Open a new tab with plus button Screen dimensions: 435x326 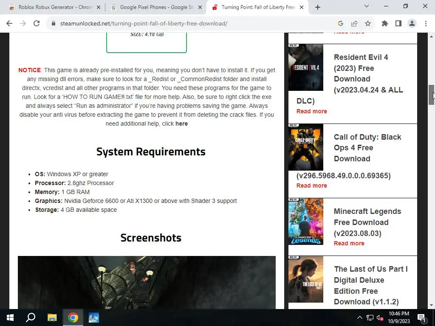coord(318,7)
